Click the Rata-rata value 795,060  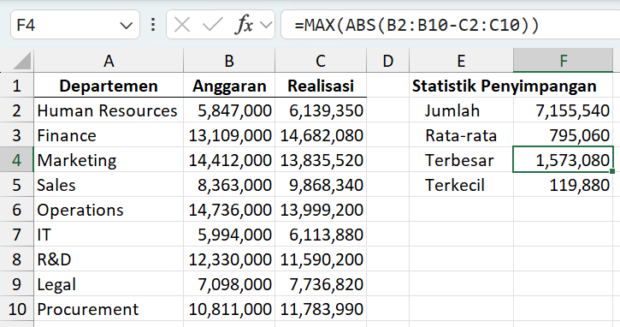pos(563,135)
